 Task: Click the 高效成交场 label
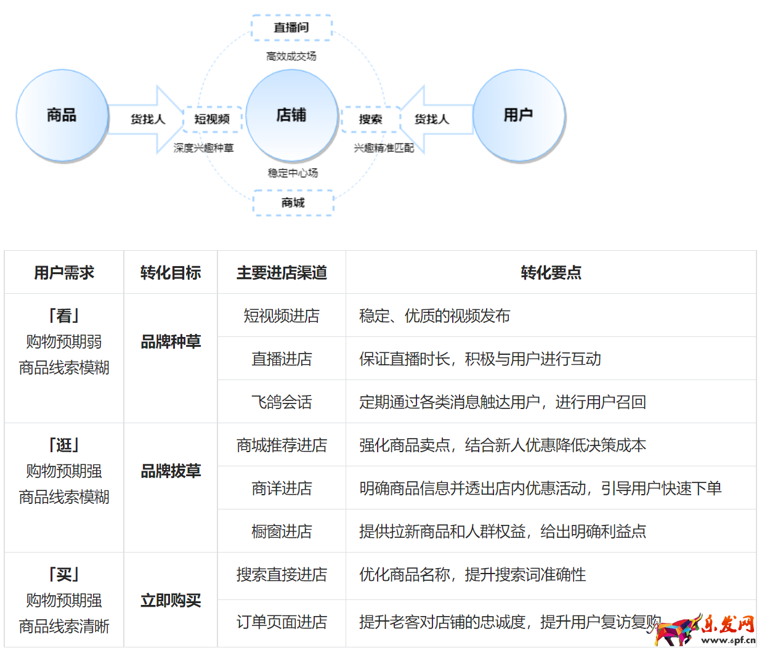click(291, 56)
